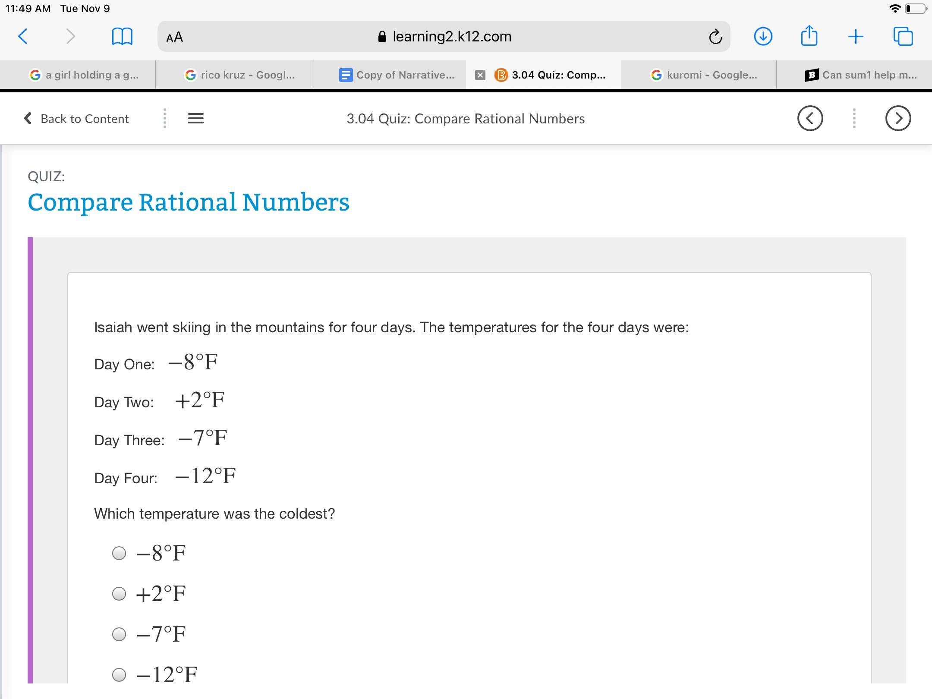Tap the learning2.k12.com address field
This screenshot has width=932, height=699.
(x=444, y=37)
